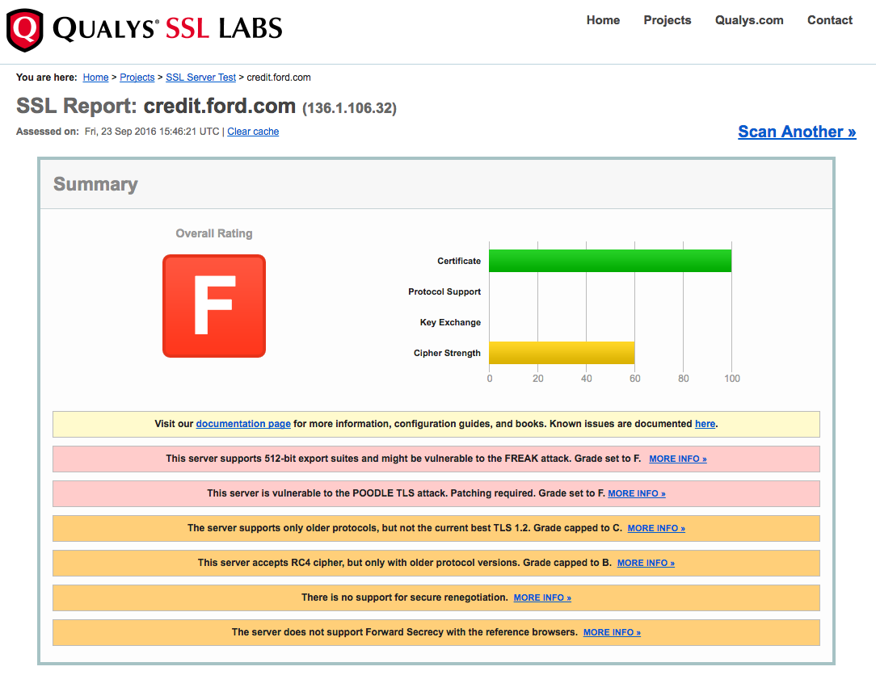The image size is (876, 675).
Task: Click the Protocol Support chart label
Action: pos(444,291)
